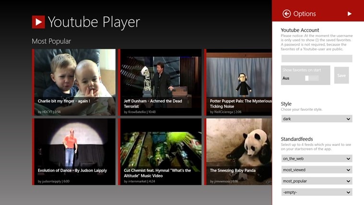
Task: Click the Style section heading
Action: pos(286,104)
